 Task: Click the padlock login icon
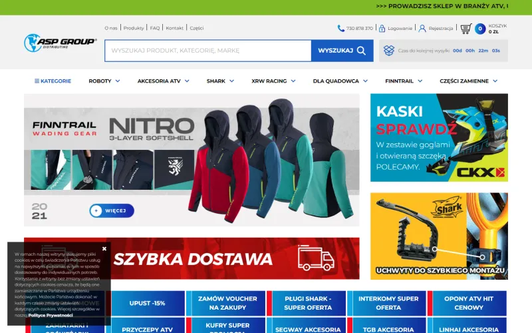[x=382, y=28]
